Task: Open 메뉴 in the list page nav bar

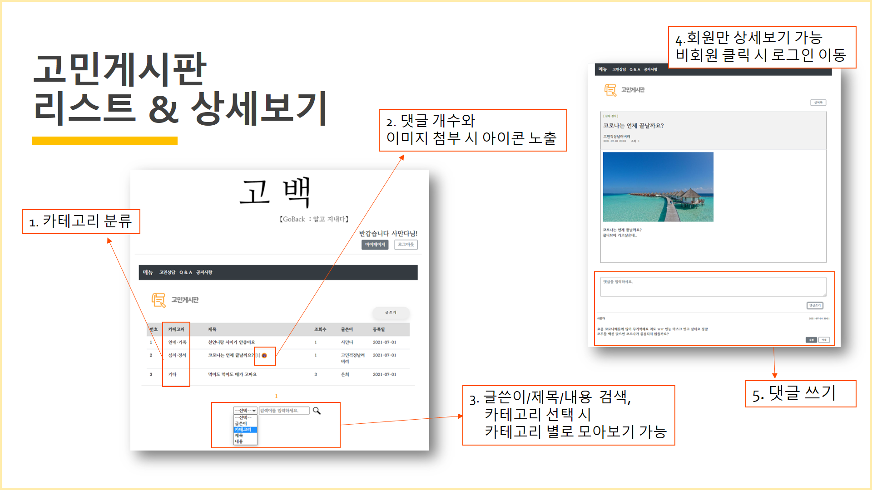Action: 148,272
